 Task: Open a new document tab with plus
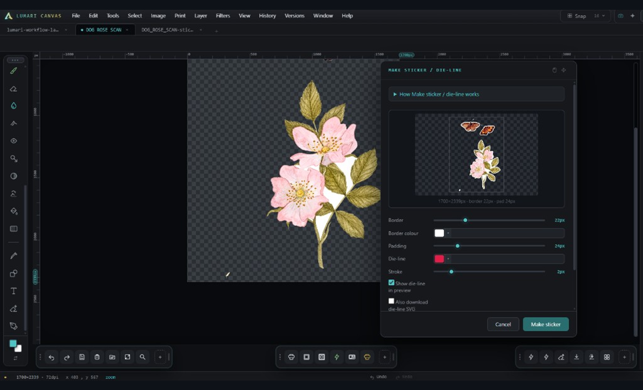[216, 31]
